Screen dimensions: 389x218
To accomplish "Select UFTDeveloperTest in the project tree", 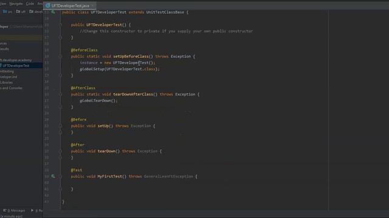I will coord(16,65).
